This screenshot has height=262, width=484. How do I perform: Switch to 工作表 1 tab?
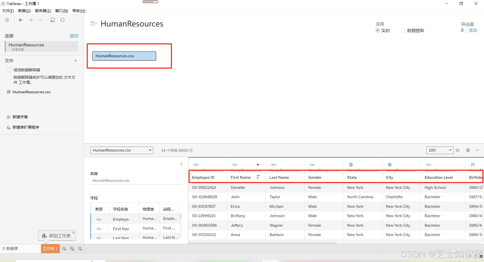point(50,249)
